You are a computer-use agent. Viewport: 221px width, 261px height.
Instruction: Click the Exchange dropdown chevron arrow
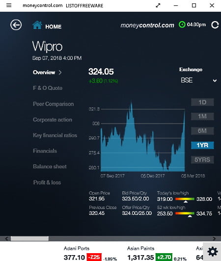[x=215, y=81]
